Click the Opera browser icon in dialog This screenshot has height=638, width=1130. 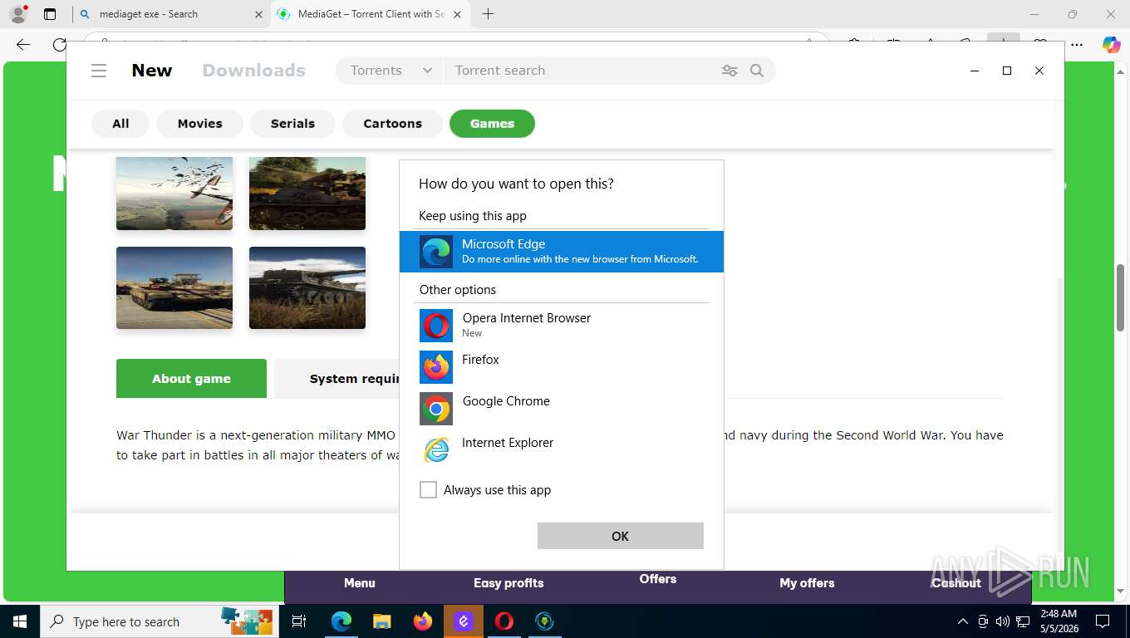pos(436,326)
